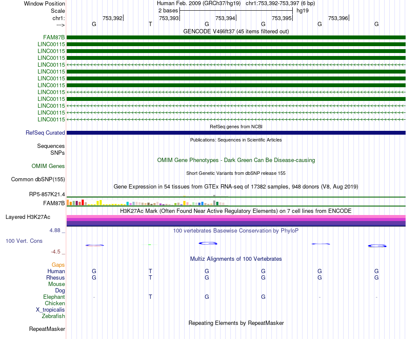Click the Human Feb. 2009 (GRCh37/hg19) header text
This screenshot has width=406, height=339.
click(x=199, y=3)
